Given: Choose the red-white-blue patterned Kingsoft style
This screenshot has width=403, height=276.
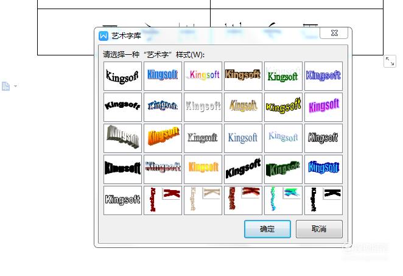Looking at the screenshot, I should point(163,169).
